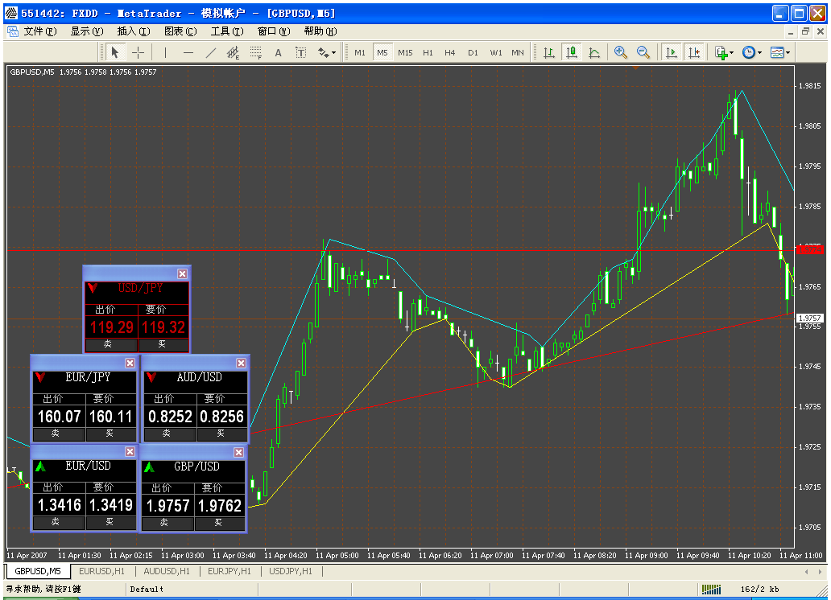Set timeframe to M1
This screenshot has width=831, height=600.
pos(360,52)
